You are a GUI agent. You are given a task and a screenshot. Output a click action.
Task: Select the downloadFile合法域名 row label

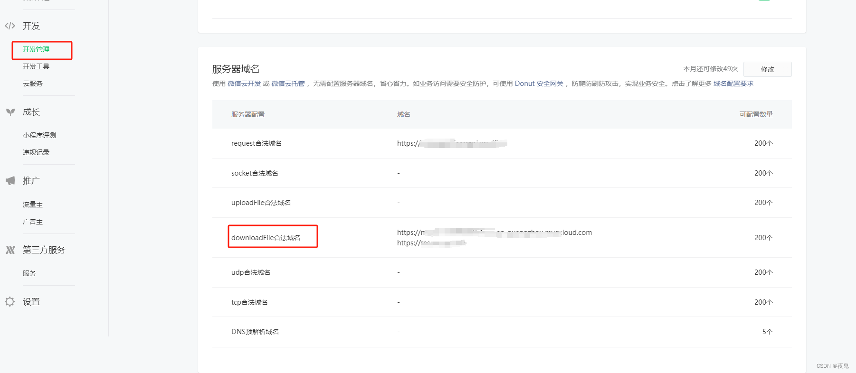tap(266, 238)
